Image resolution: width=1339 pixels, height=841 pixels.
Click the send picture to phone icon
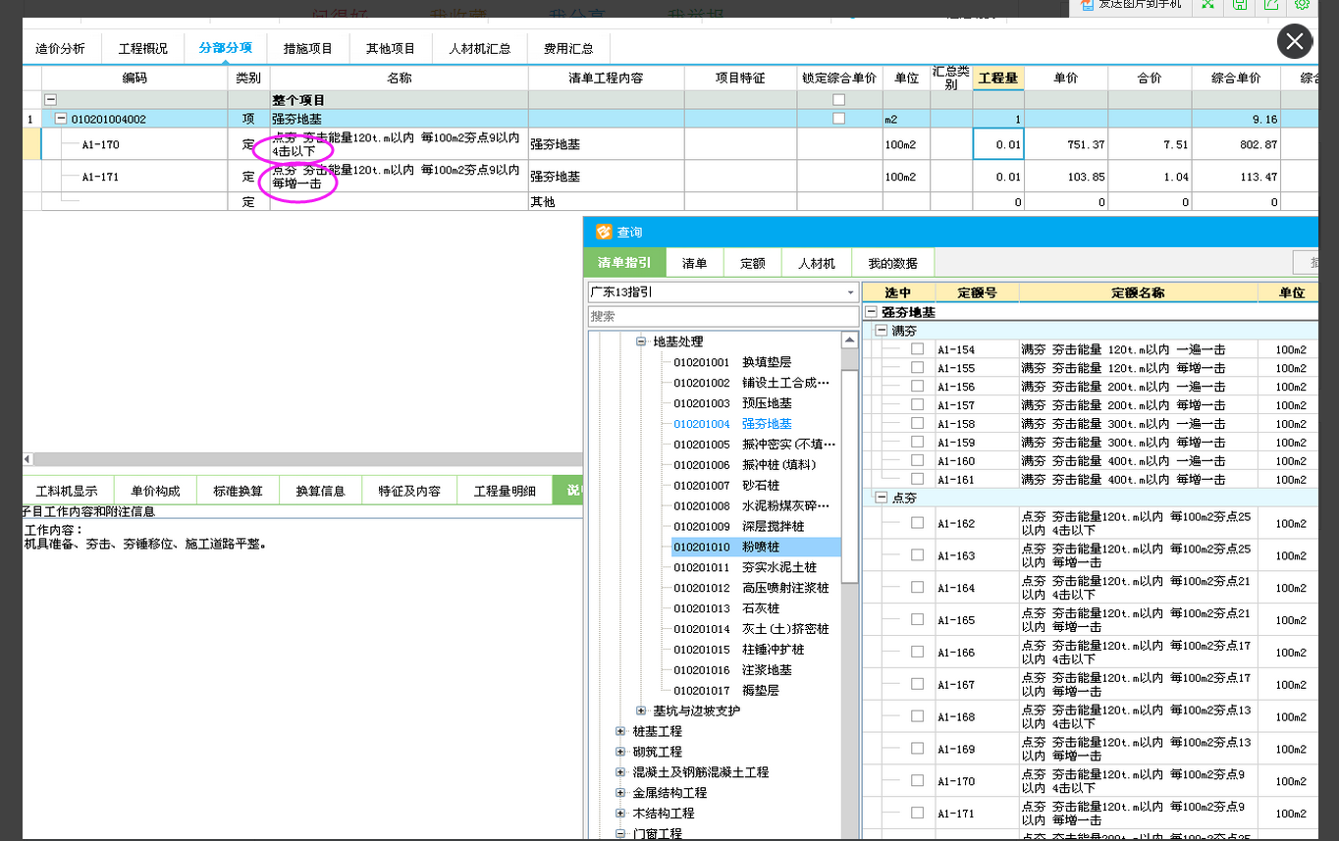click(x=1087, y=4)
